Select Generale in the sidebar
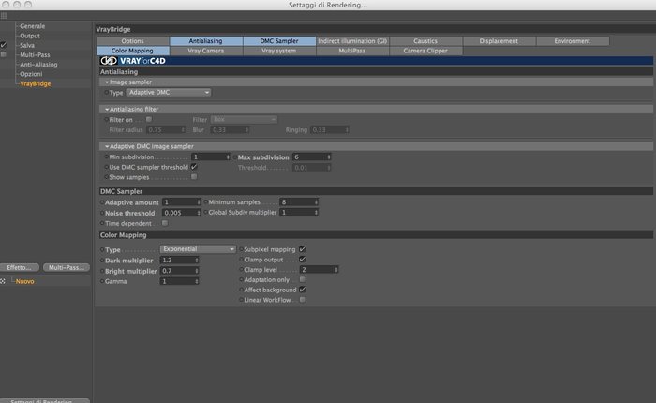 coord(32,26)
